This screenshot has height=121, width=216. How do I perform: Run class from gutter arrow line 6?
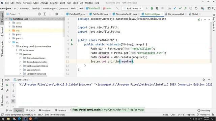[x=72, y=40]
